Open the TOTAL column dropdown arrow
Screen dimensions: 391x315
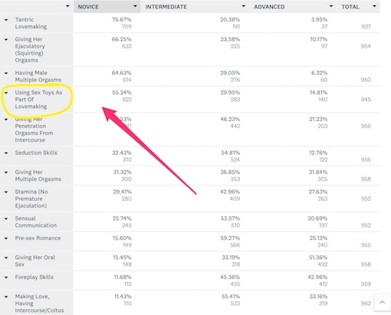pyautogui.click(x=374, y=6)
